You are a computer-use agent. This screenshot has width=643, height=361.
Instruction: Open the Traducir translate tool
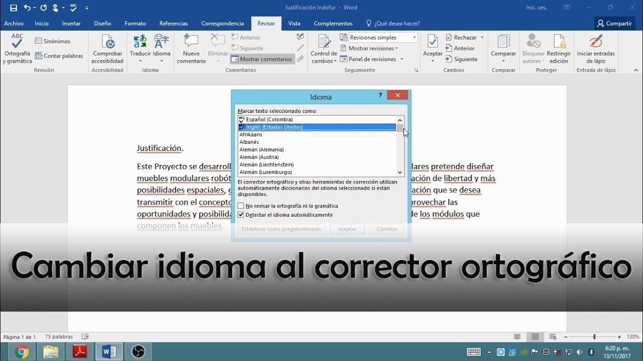[140, 49]
